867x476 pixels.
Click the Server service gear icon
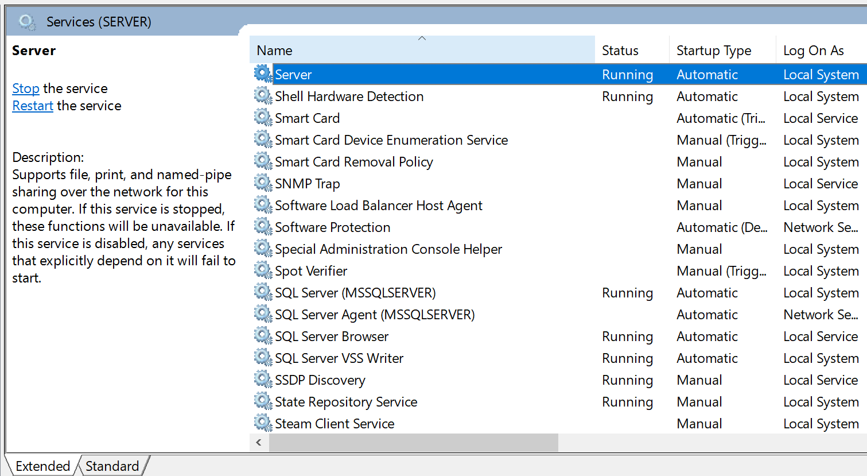pyautogui.click(x=262, y=74)
